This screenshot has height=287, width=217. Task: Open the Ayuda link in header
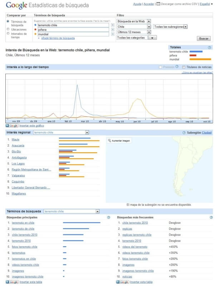(x=137, y=4)
